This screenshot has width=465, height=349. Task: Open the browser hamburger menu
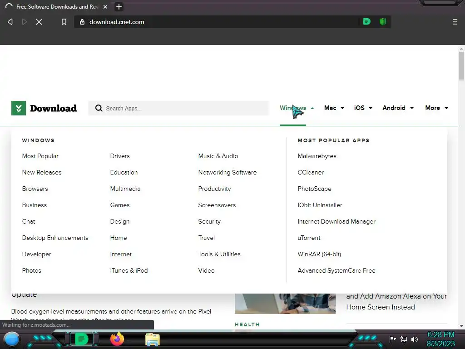(455, 22)
